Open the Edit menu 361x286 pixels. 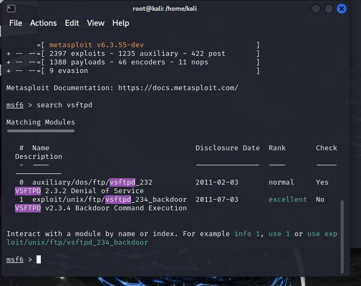pyautogui.click(x=71, y=23)
